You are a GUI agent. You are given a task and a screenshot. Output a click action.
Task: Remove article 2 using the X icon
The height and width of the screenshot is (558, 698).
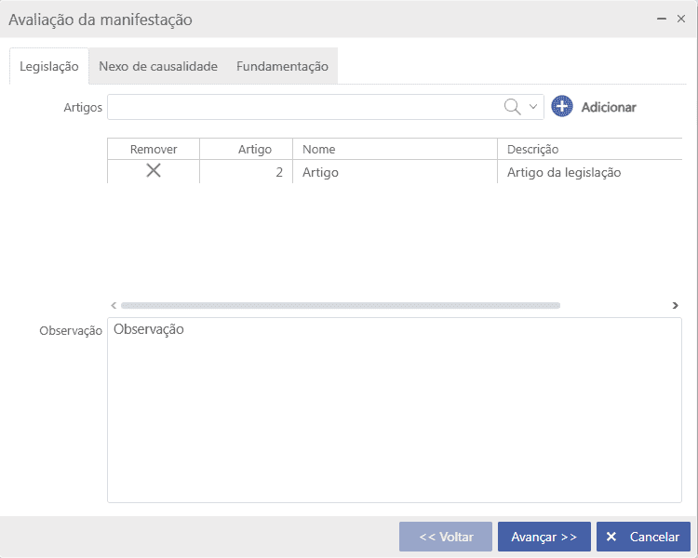[x=154, y=171]
